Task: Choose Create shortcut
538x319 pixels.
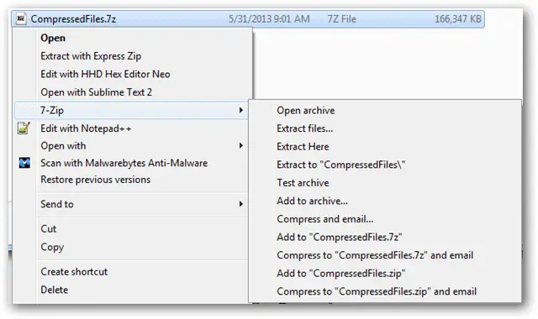Action: tap(74, 272)
